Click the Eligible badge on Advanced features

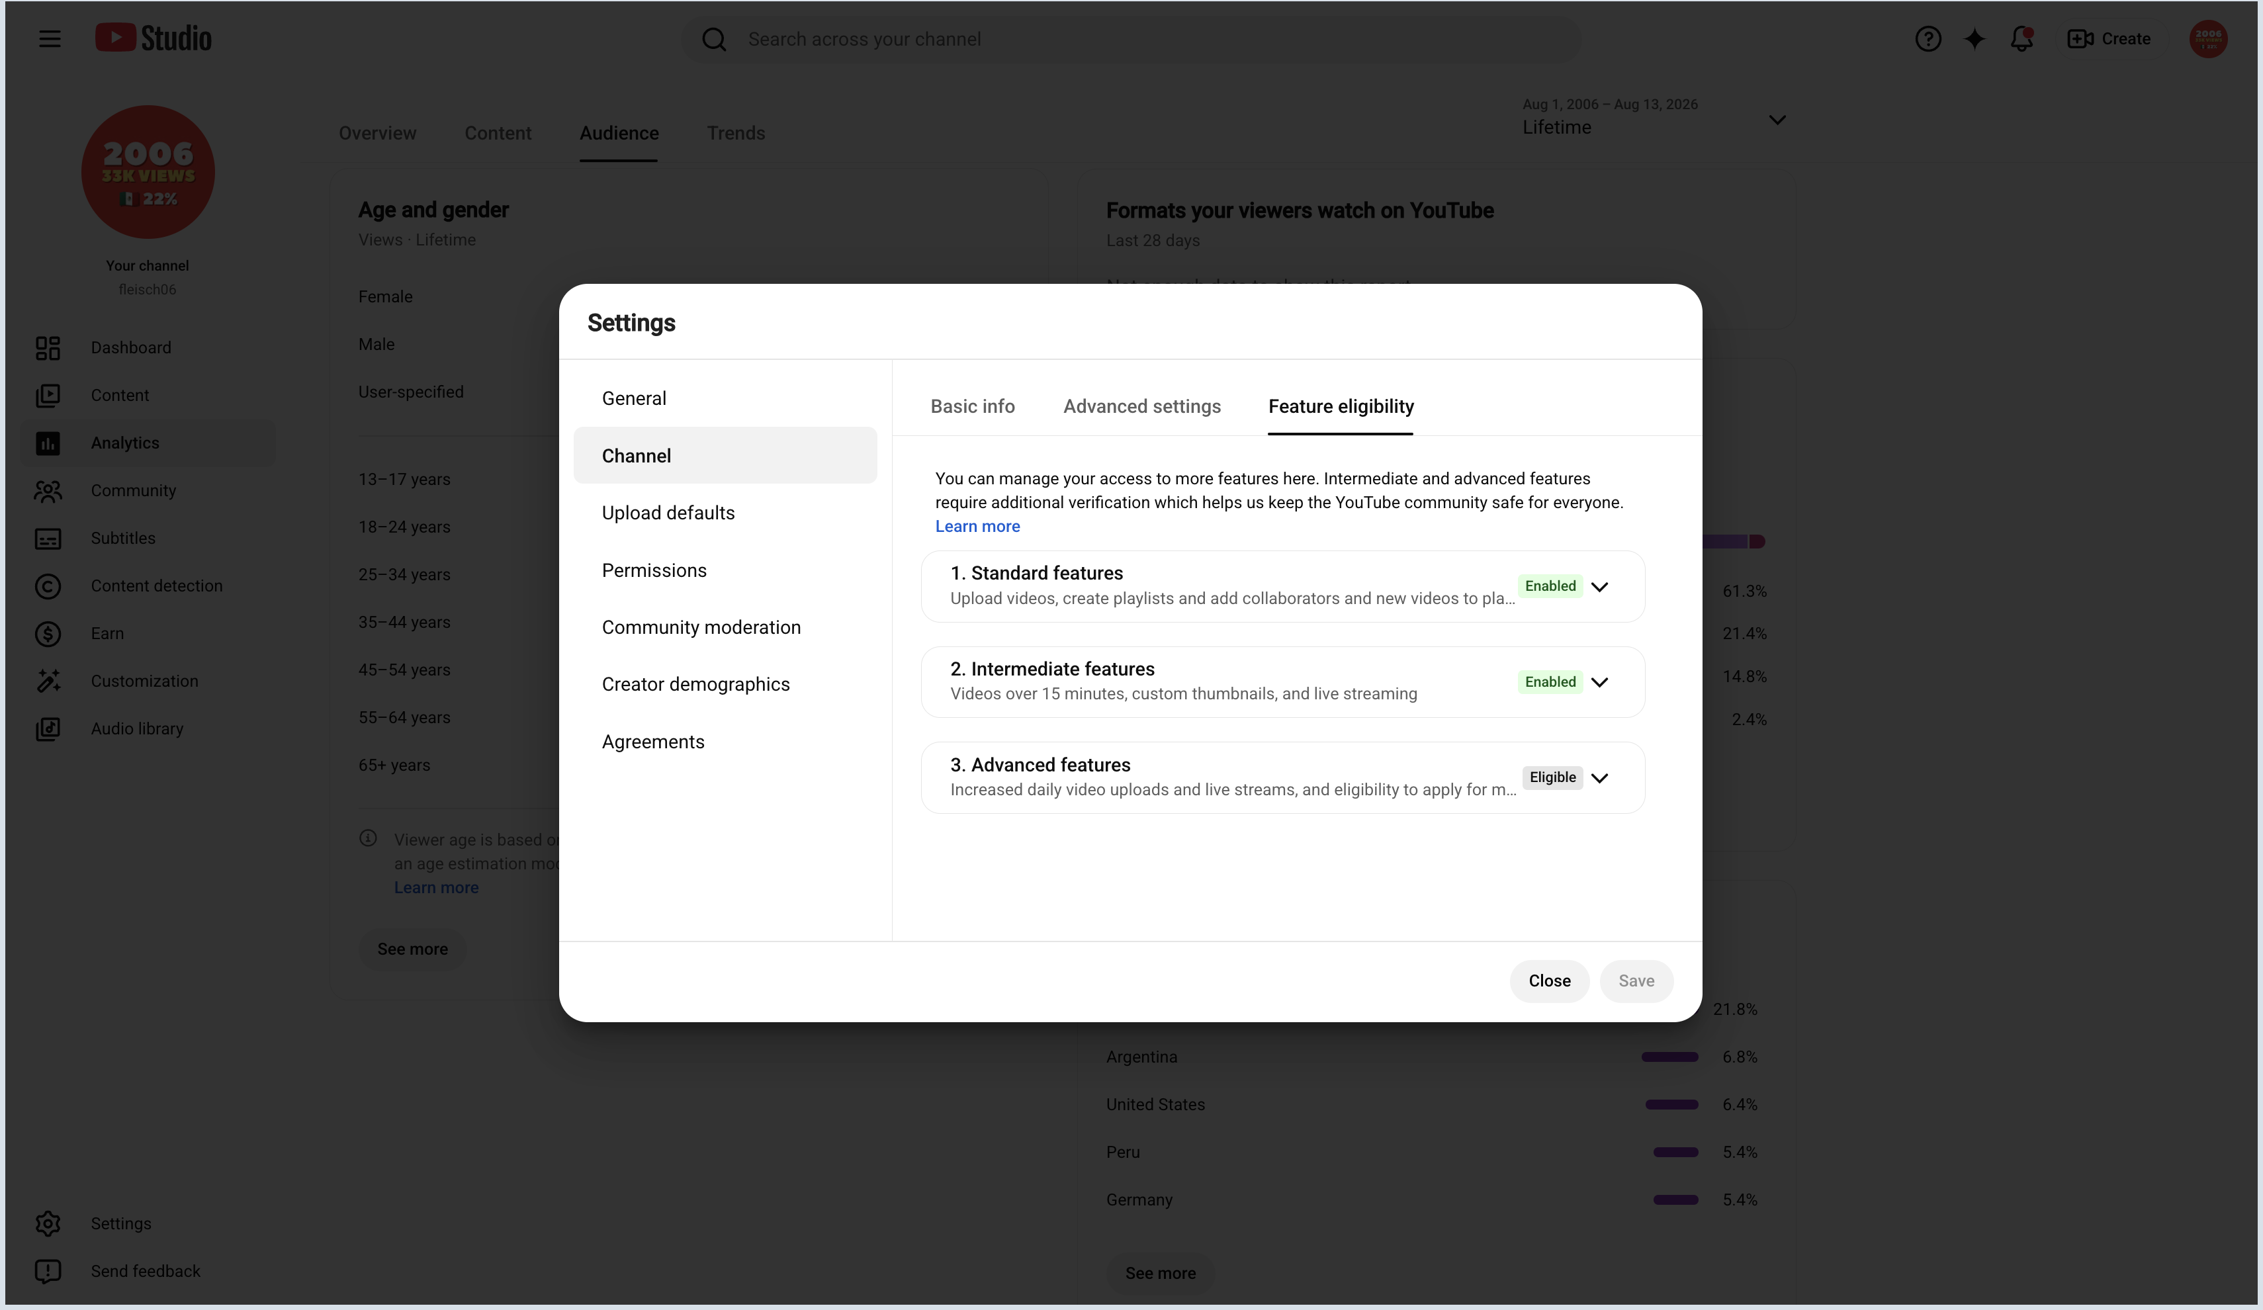point(1552,777)
